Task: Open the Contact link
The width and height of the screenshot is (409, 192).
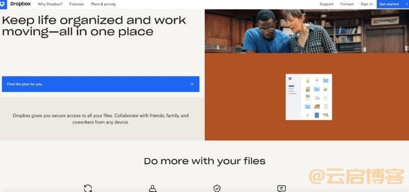Action: [347, 4]
